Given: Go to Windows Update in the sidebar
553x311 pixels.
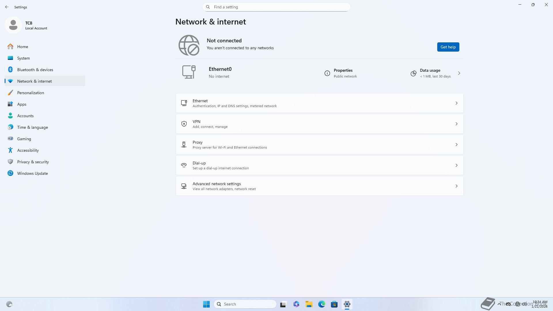Looking at the screenshot, I should point(32,173).
